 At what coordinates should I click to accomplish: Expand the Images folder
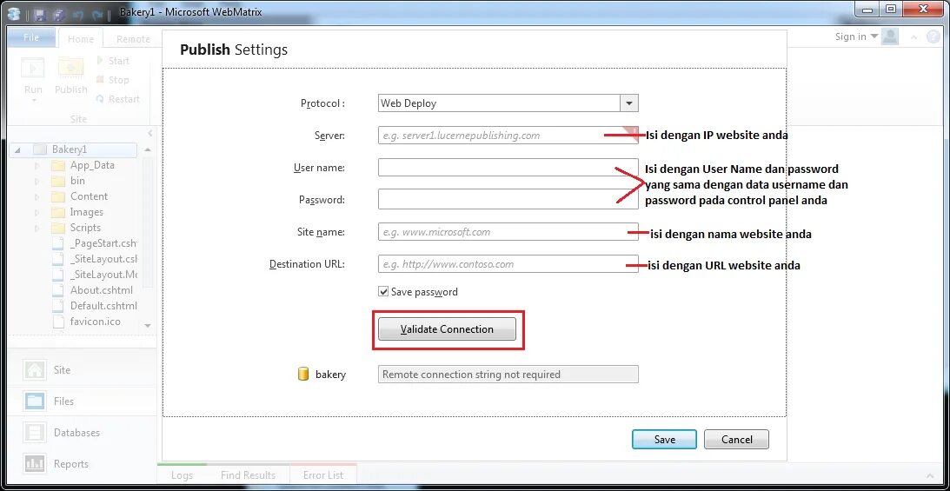pyautogui.click(x=37, y=213)
